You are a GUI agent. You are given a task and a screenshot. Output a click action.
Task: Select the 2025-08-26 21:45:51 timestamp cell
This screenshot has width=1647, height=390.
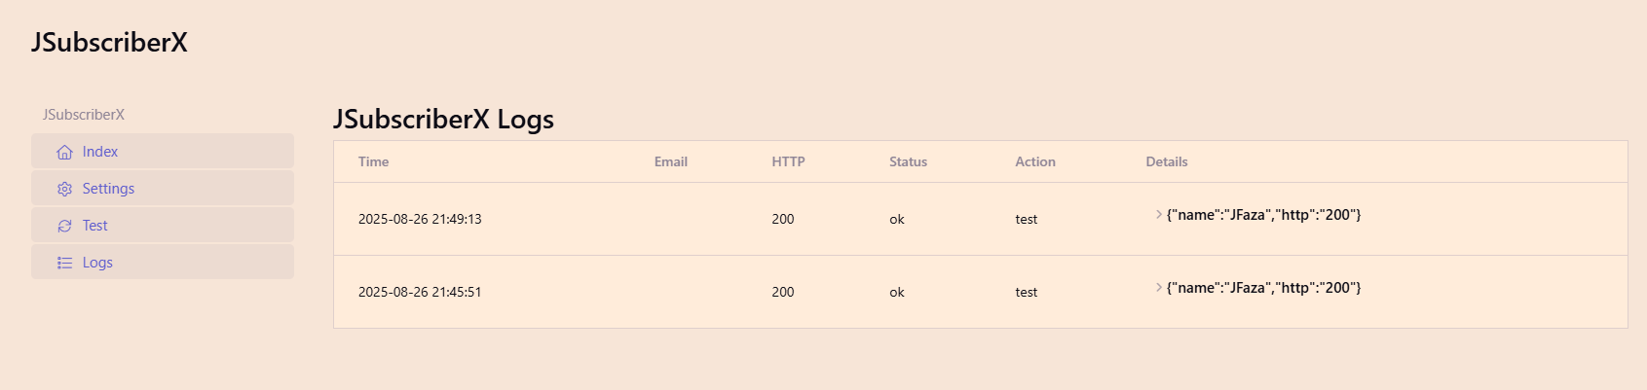pos(420,293)
